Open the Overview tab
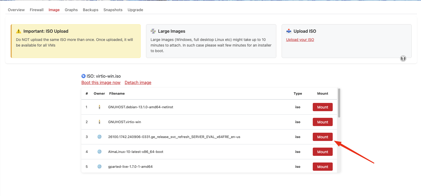The width and height of the screenshot is (421, 196). click(16, 10)
